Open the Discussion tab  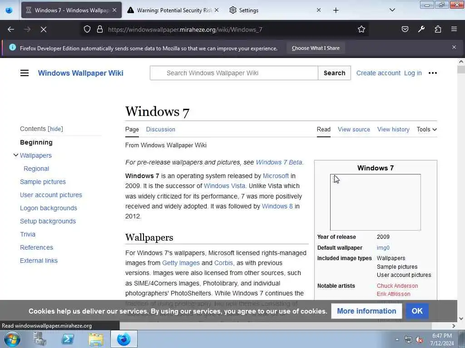pyautogui.click(x=160, y=129)
